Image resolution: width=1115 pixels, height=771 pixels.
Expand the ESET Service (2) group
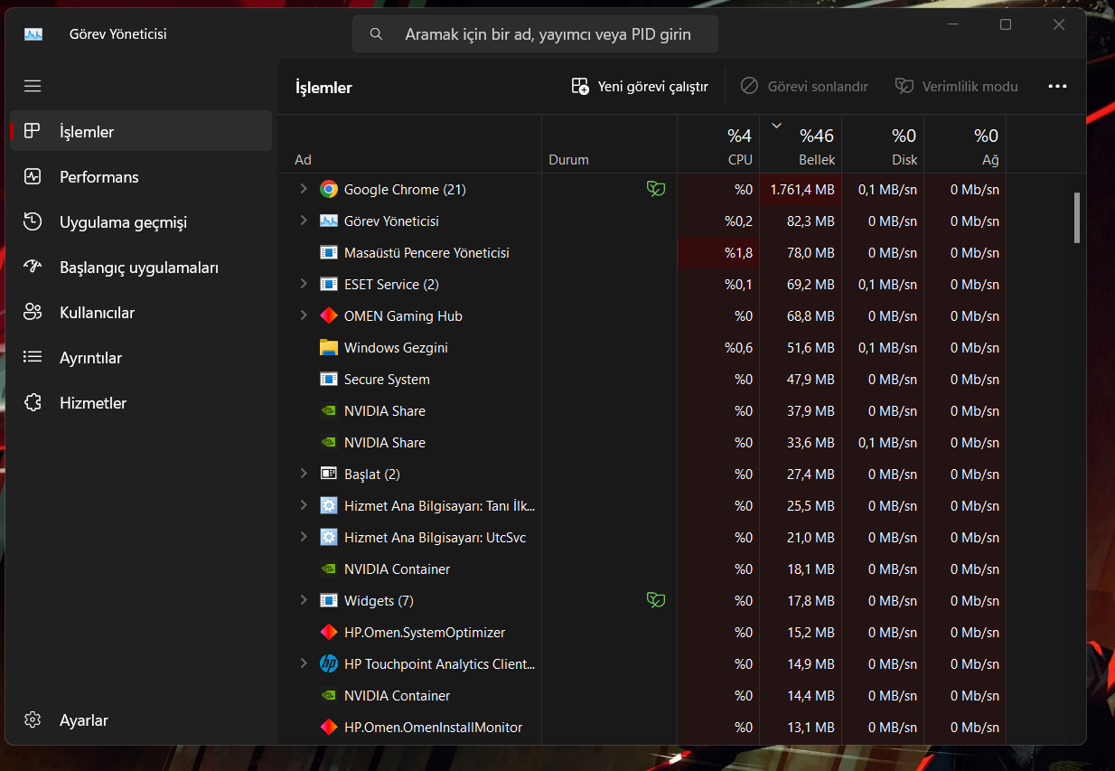pos(304,284)
